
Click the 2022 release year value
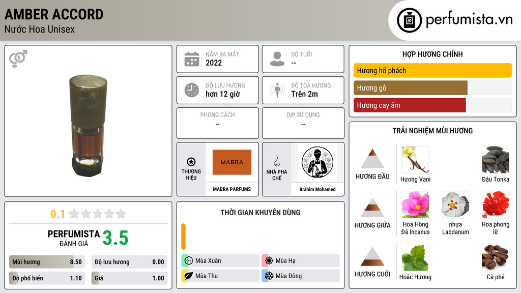coord(214,63)
